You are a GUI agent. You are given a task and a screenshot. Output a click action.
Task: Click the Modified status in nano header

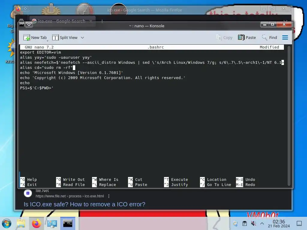tap(269, 47)
